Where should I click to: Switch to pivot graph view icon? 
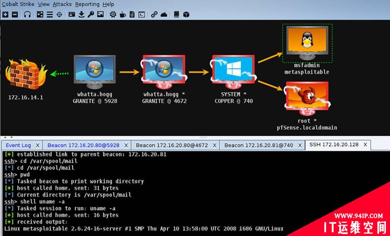40,15
